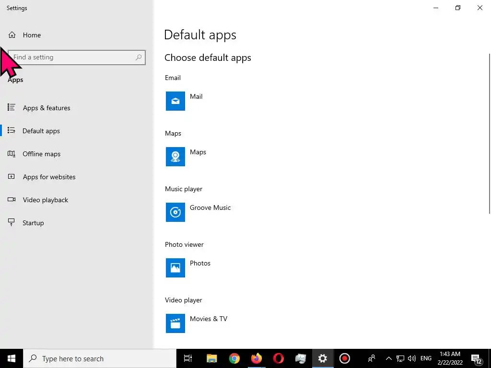Click the Default apps sidebar icon

(12, 130)
